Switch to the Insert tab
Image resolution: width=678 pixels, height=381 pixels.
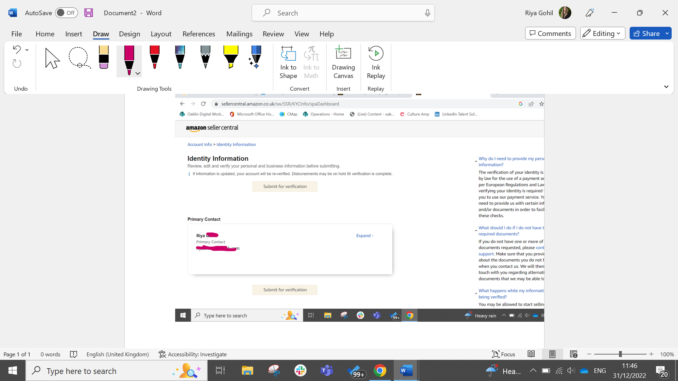(73, 34)
